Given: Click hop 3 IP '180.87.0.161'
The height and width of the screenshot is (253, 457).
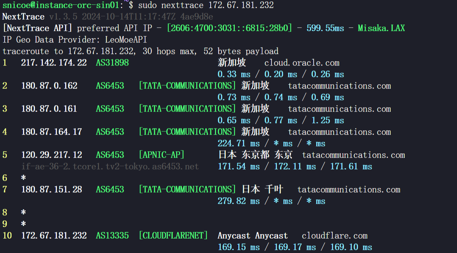Looking at the screenshot, I should coord(49,109).
